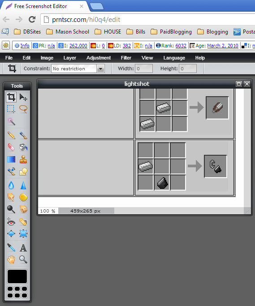Pick the Sponge tool
255x306 pixels.
coord(23,197)
